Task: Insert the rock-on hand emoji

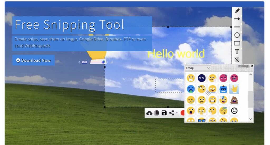Action: point(234,89)
